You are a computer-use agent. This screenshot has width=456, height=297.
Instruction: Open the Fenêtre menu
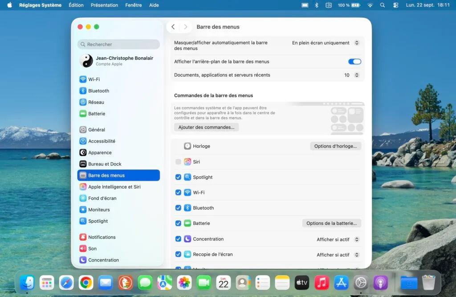(133, 5)
